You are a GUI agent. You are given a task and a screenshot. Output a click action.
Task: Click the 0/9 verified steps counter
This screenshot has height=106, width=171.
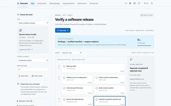point(139,40)
